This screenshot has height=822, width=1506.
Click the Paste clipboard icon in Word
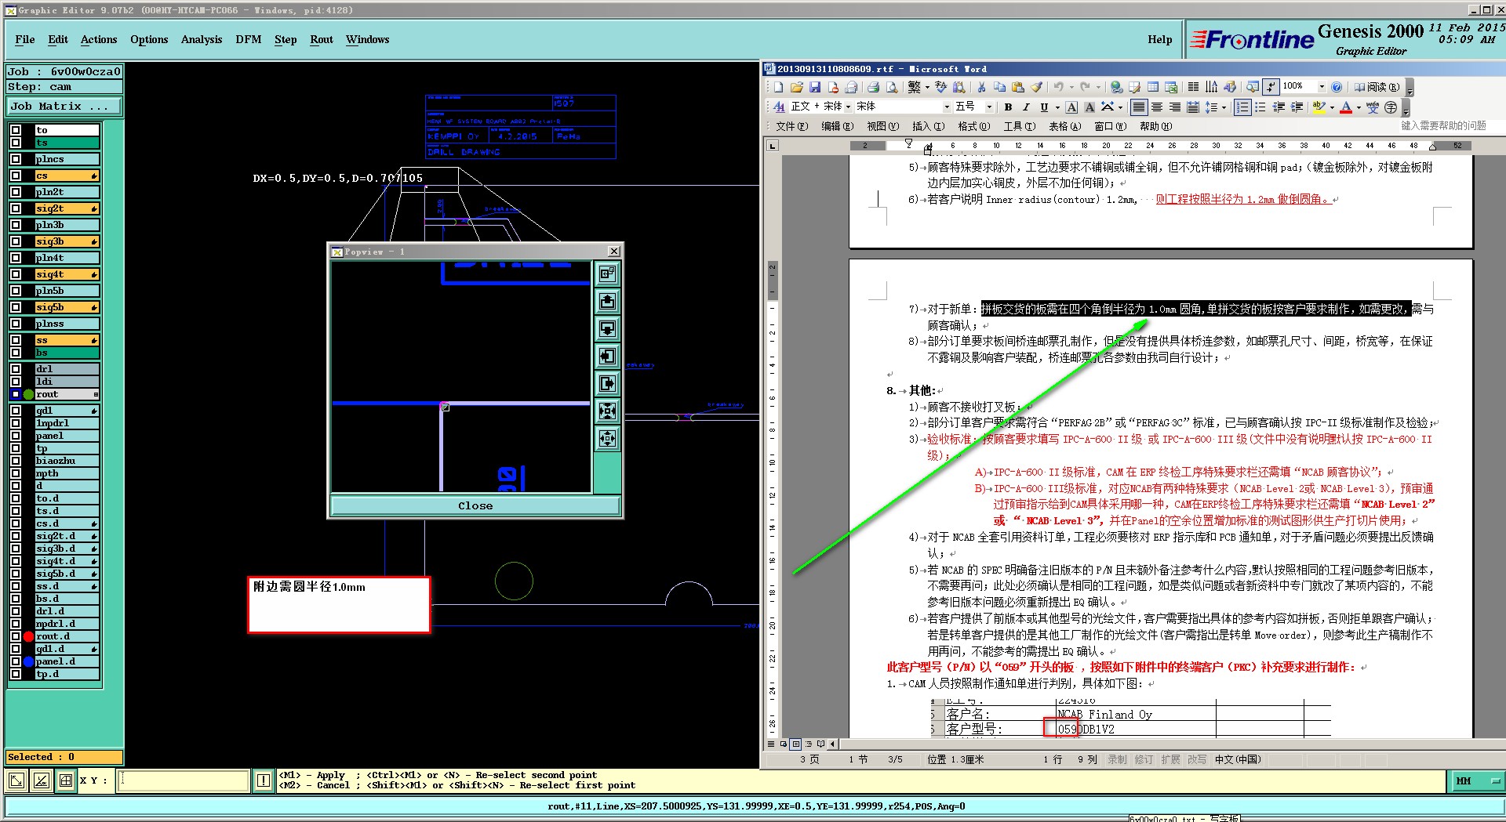1018,87
